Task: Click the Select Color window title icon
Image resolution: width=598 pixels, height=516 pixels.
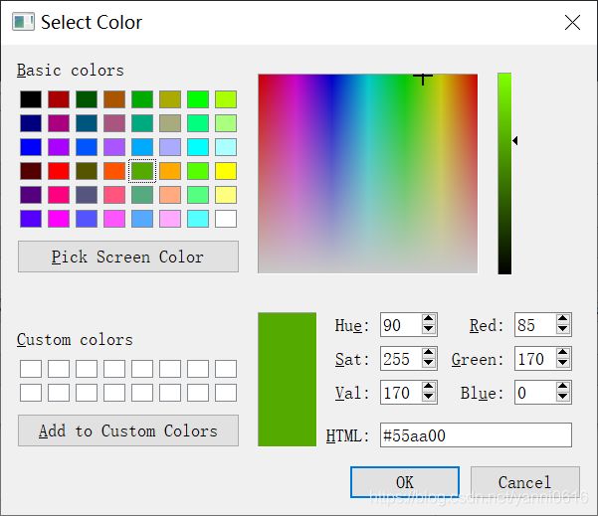Action: (x=23, y=21)
